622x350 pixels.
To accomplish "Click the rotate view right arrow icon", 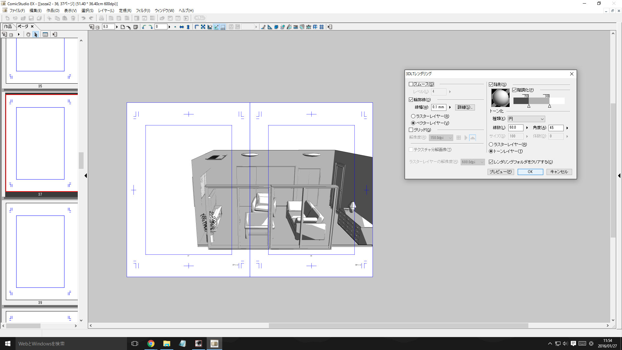I will coord(151,27).
